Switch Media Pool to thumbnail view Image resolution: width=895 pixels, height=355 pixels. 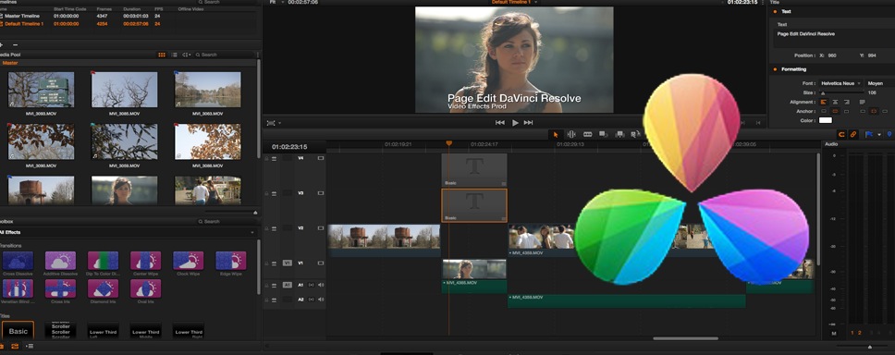[x=162, y=55]
